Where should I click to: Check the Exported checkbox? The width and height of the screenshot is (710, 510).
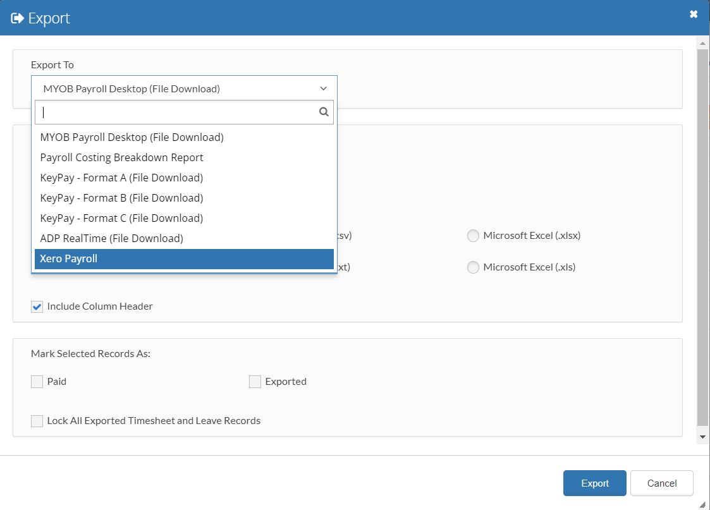point(255,382)
